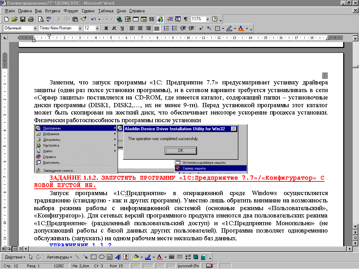Toggle underline formatting (Ч)
The image size is (359, 269).
[122, 28]
